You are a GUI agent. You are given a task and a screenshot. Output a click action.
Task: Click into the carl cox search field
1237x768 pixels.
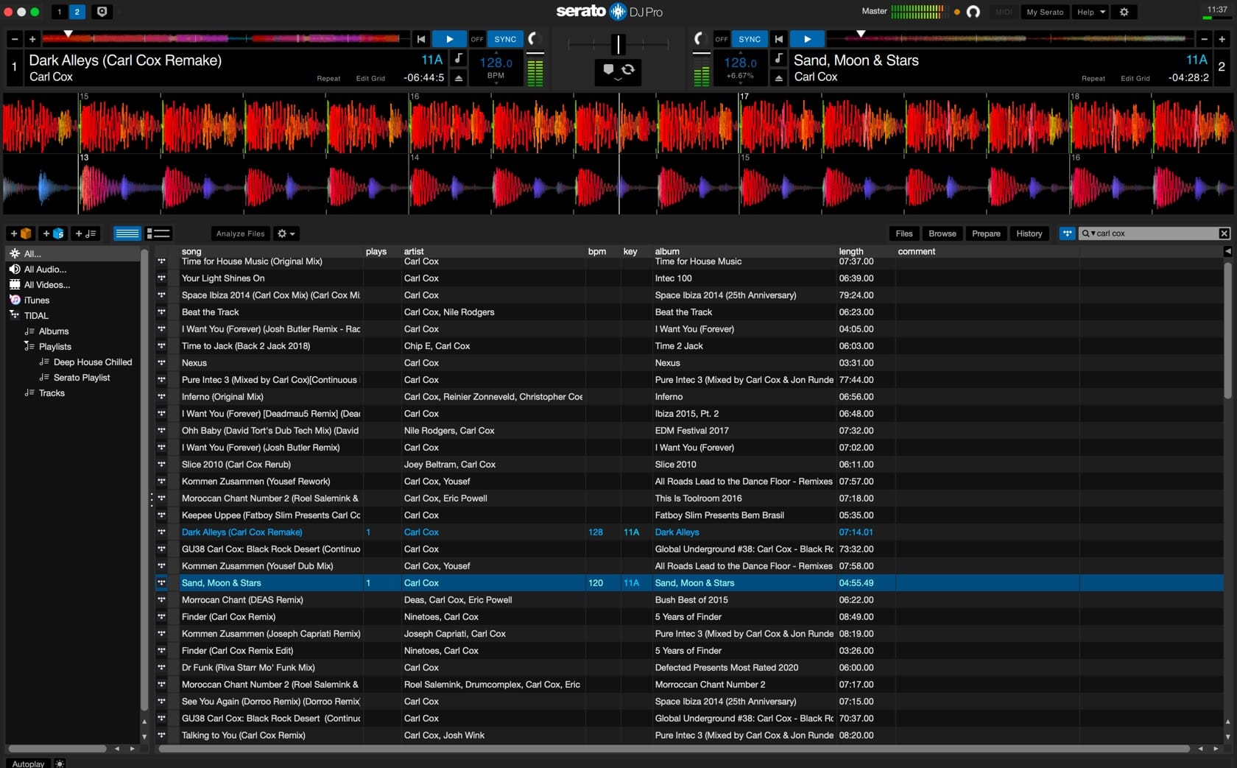[x=1156, y=233]
